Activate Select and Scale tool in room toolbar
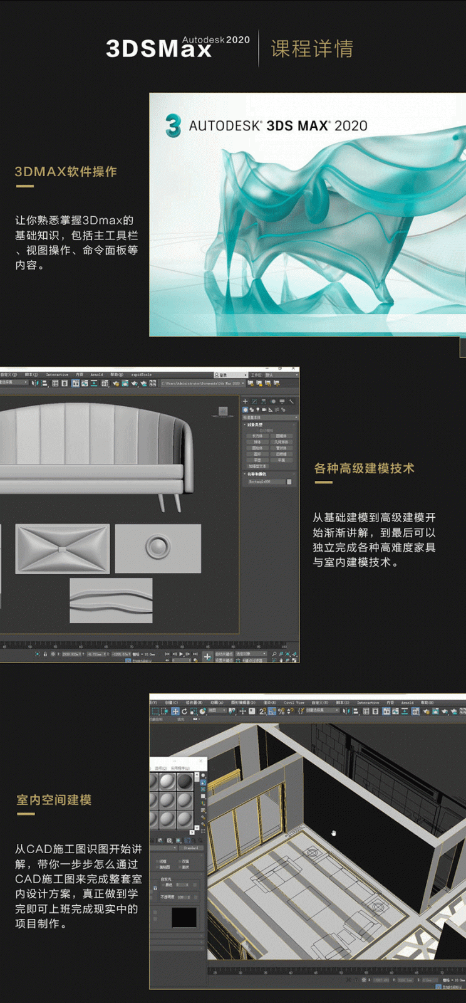The width and height of the screenshot is (466, 1003). [x=194, y=712]
